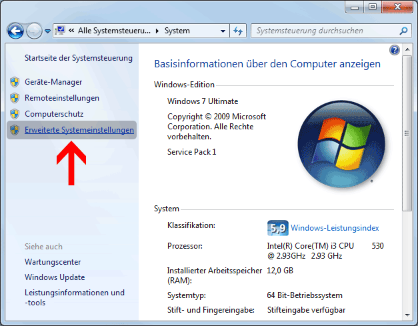Open the Wartungscenter link
Screen dimensions: 418x326
pos(53,262)
